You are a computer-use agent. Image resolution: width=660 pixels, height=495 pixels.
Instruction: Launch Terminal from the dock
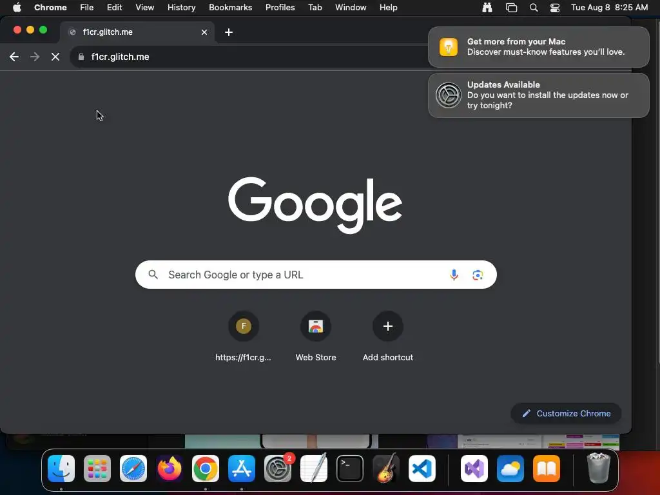(350, 469)
